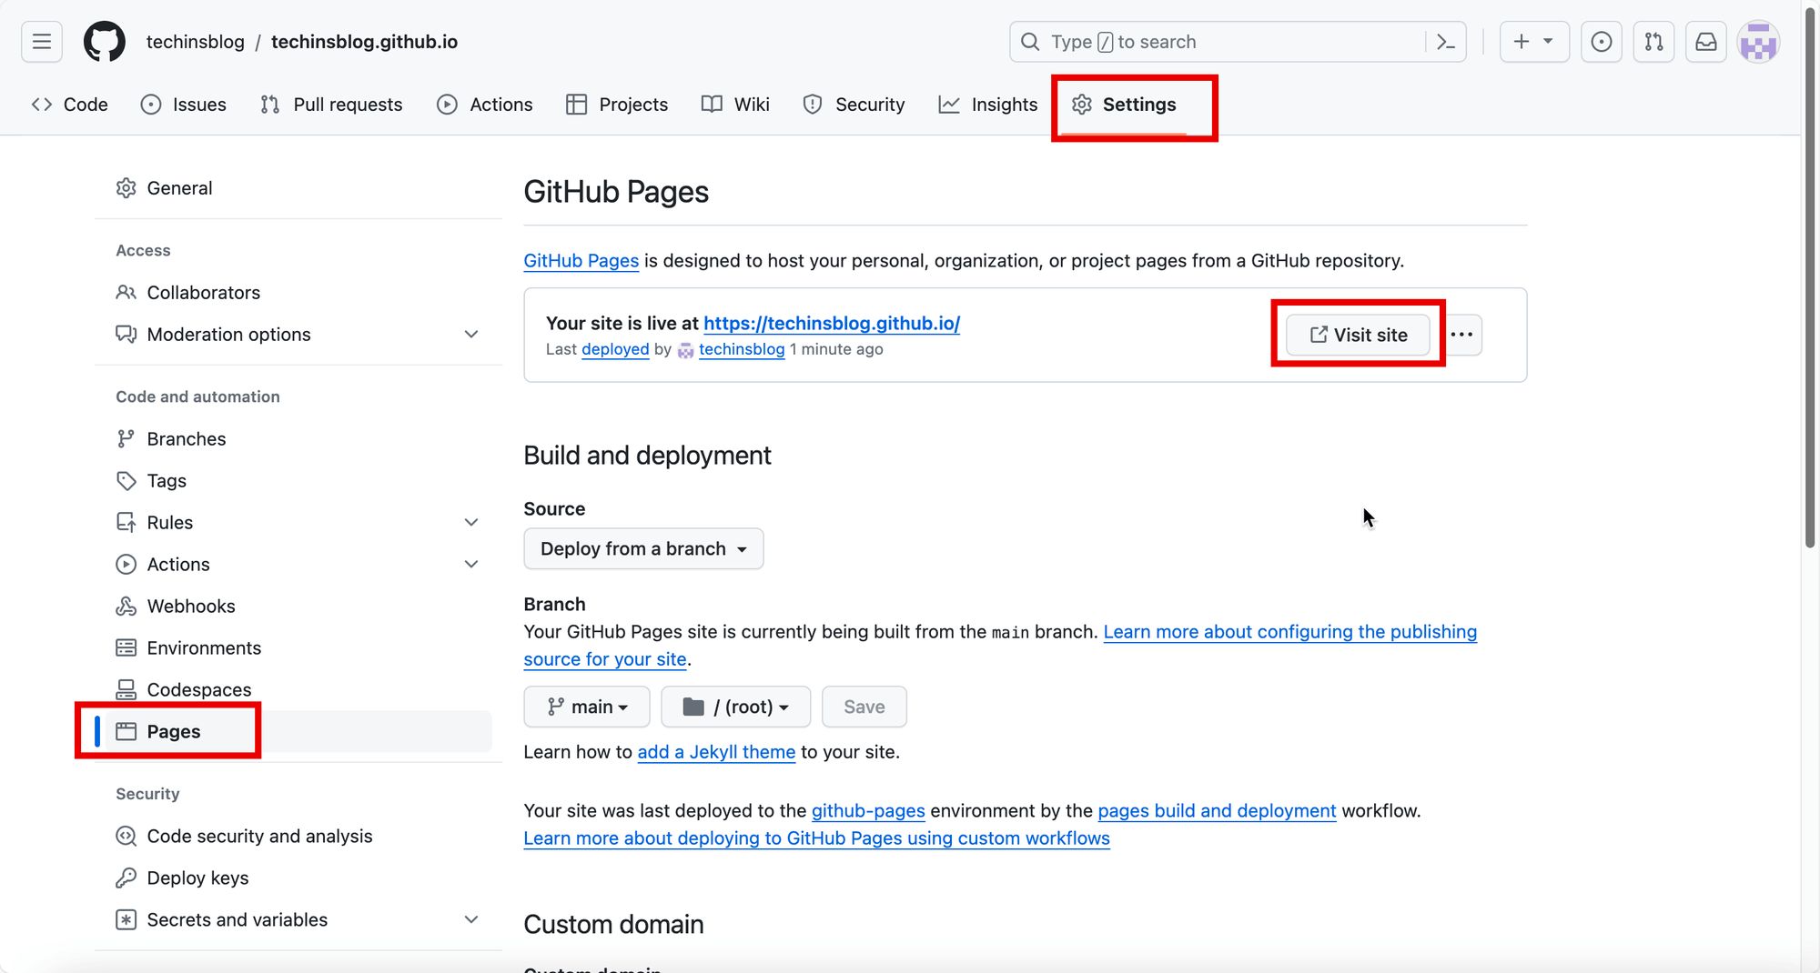The width and height of the screenshot is (1820, 973).
Task: Expand the sidebar Actions section chevron
Action: click(471, 565)
